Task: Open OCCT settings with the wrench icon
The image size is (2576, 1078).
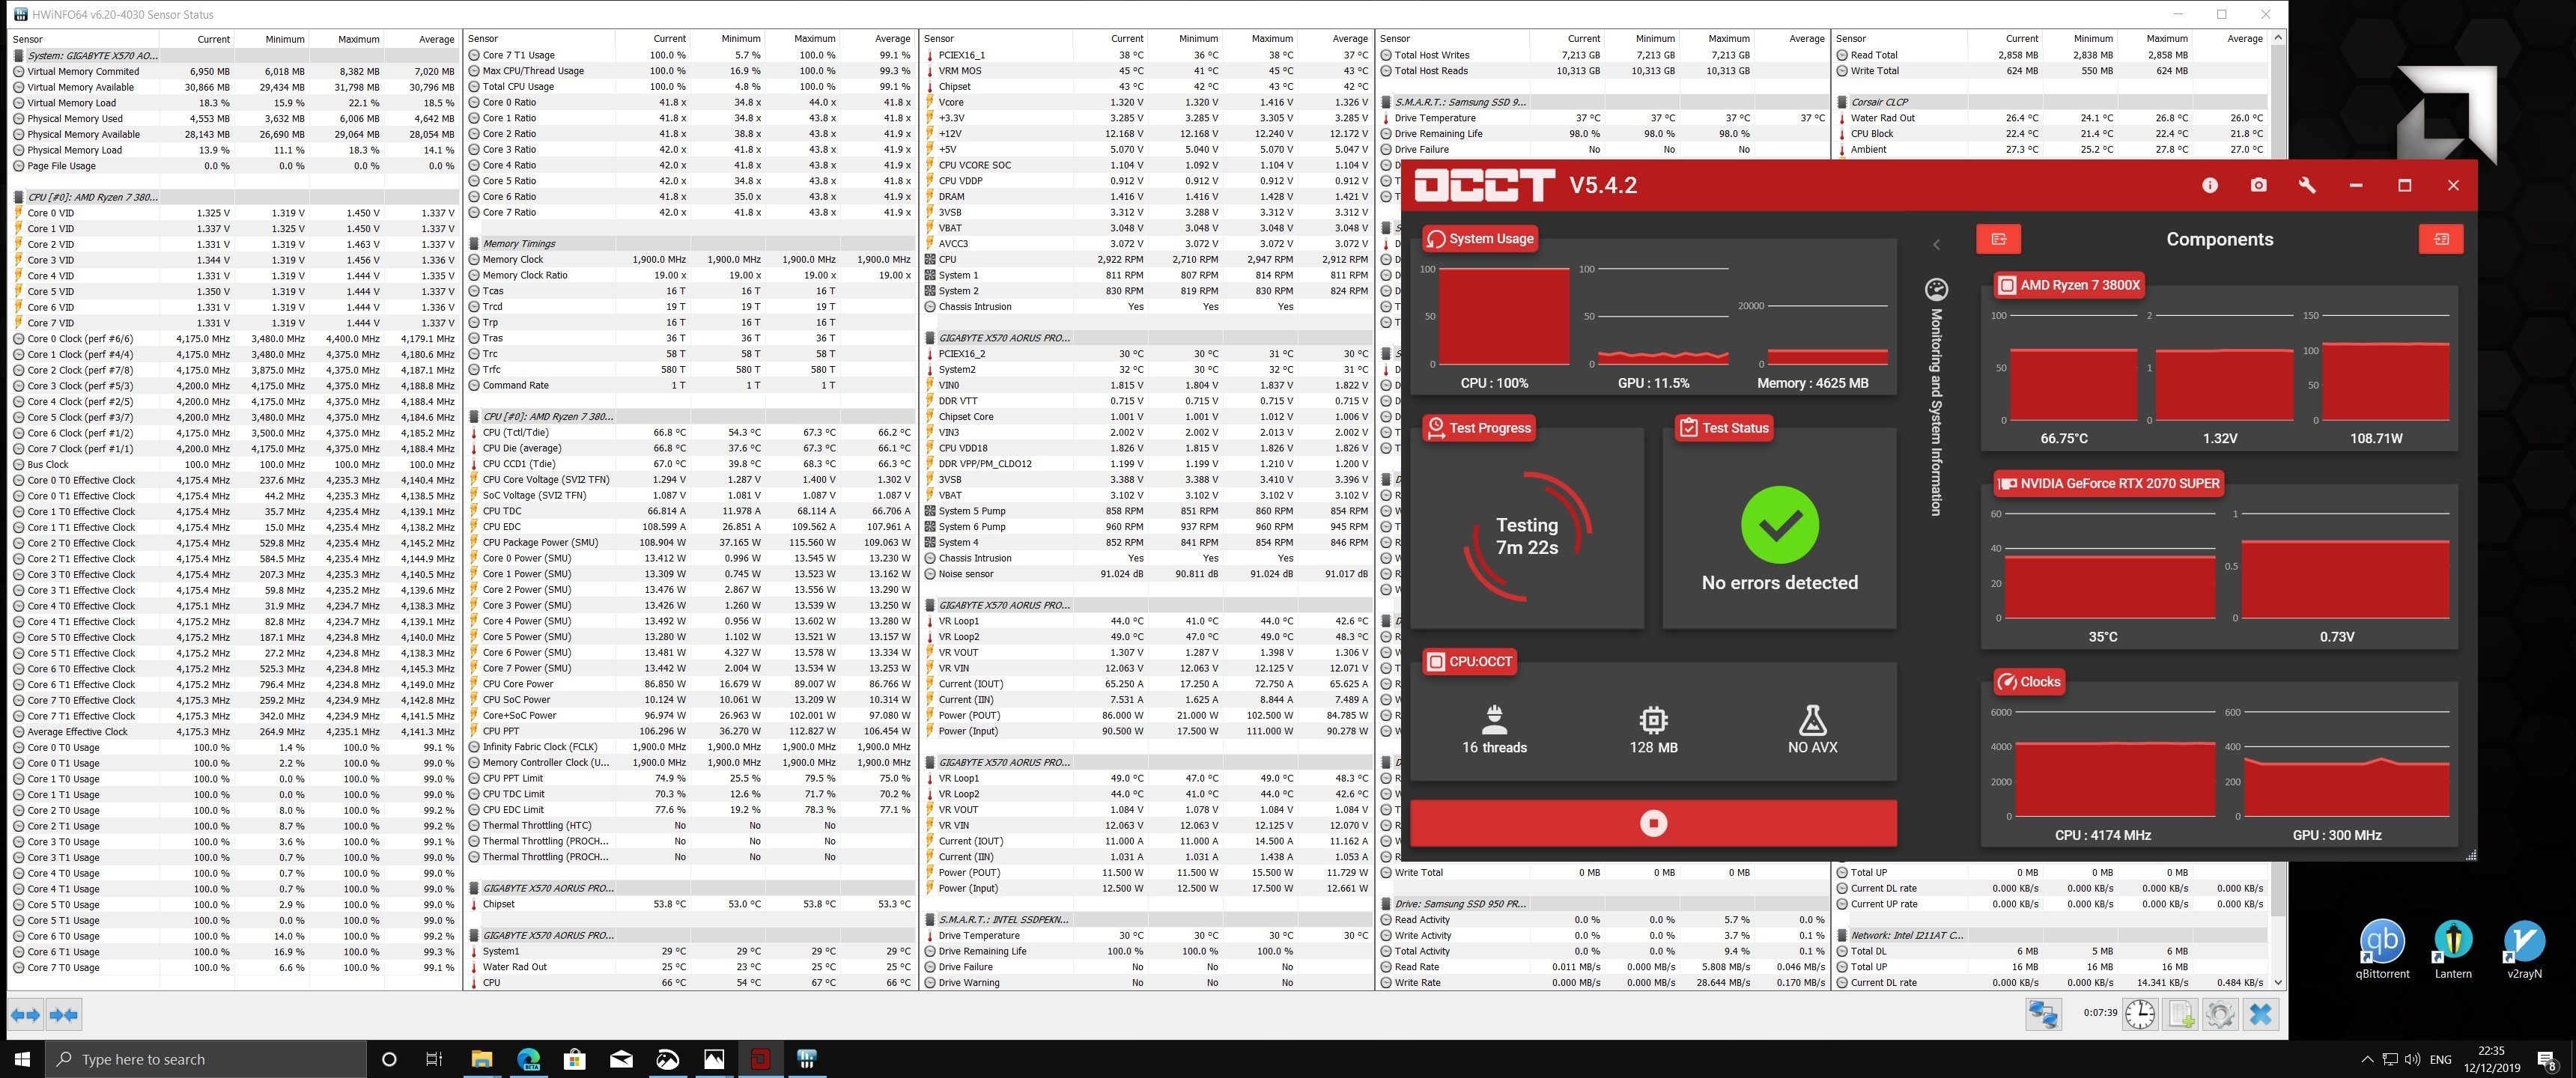Action: pos(2307,185)
